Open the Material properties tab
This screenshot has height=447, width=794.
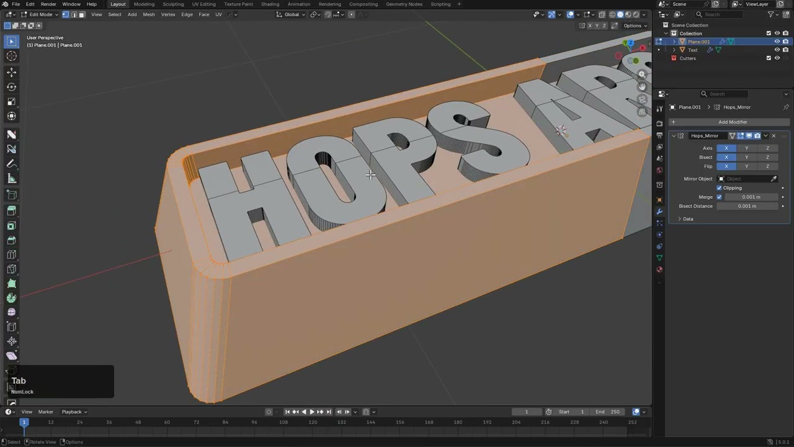click(x=659, y=269)
